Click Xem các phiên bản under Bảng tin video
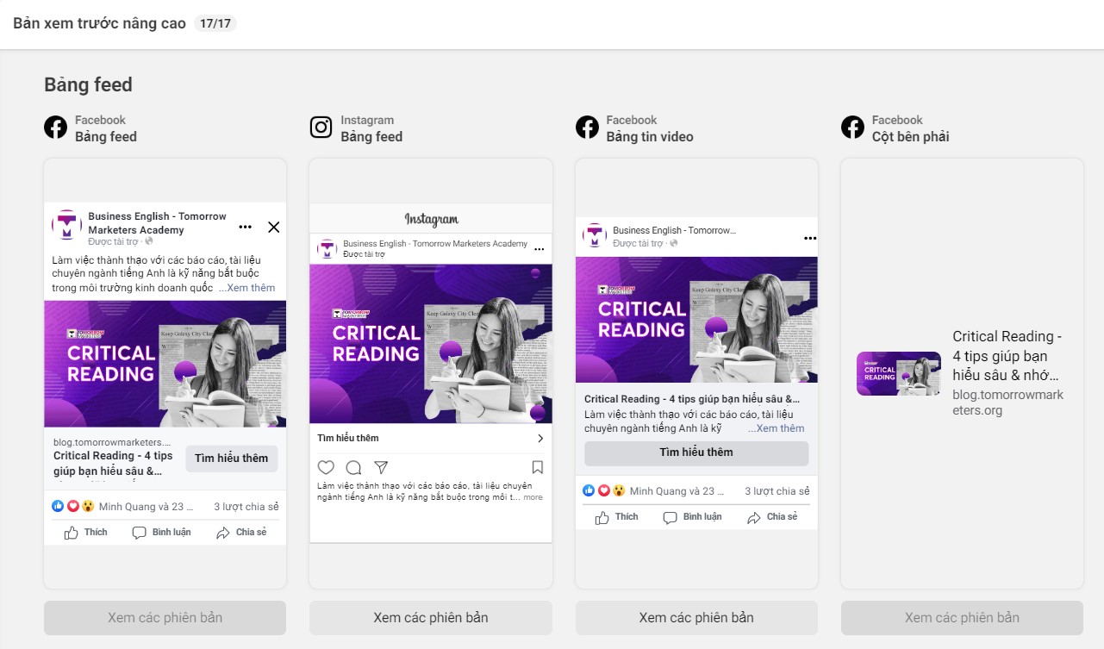Viewport: 1104px width, 649px height. pyautogui.click(x=696, y=618)
